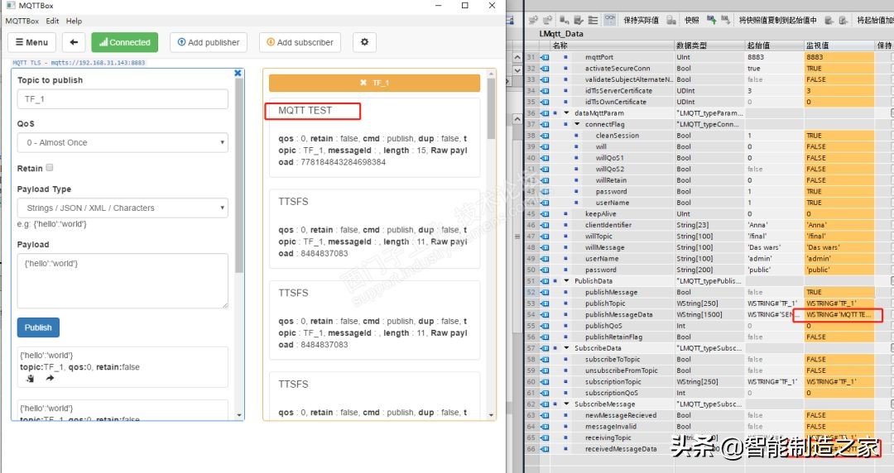Click the Add subscriber button
Viewport: 894px width, 473px height.
pos(300,42)
